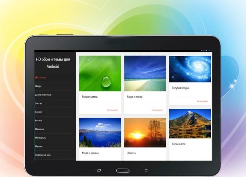Select the Котики sidebar entry
This screenshot has height=177, width=246.
click(x=39, y=121)
